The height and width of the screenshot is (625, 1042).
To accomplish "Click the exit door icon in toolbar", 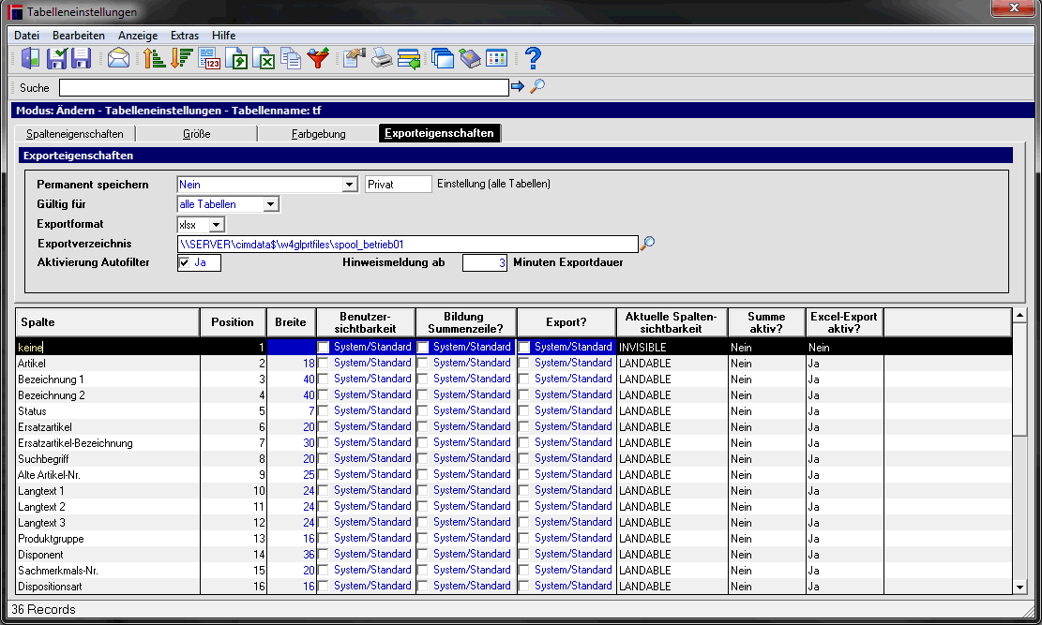I will pos(30,58).
